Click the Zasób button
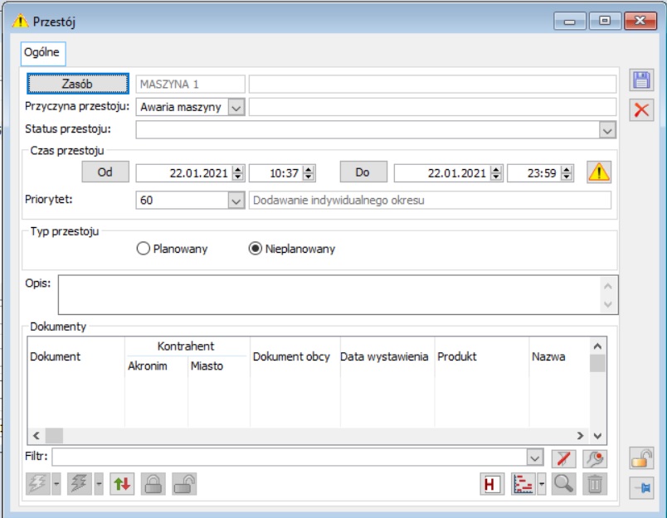This screenshot has height=518, width=667. [78, 84]
